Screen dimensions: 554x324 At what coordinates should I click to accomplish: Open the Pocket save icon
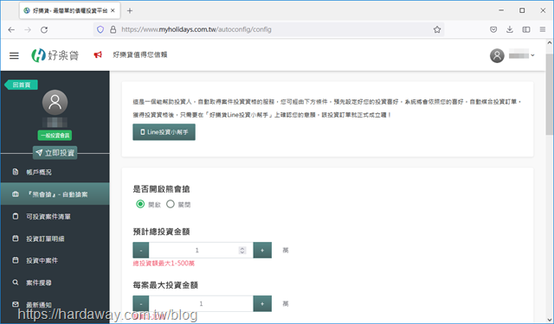(x=493, y=29)
